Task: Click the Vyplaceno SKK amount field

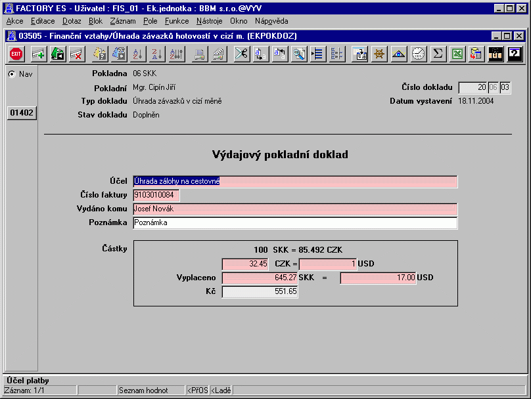Action: 260,278
